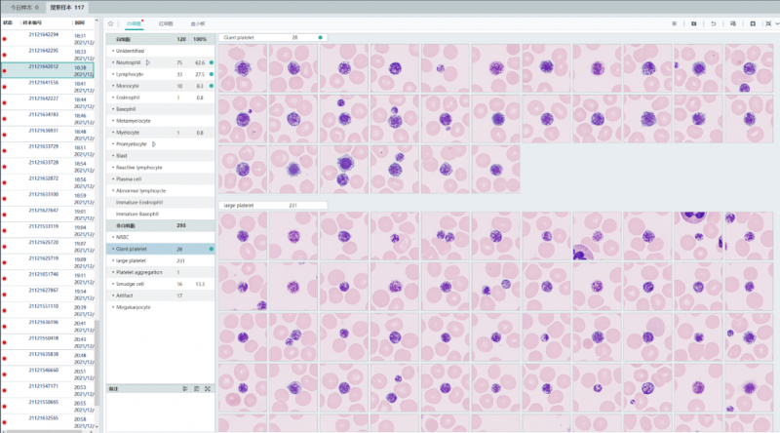
Task: Open sample 21121634783 in the list
Action: click(48, 118)
